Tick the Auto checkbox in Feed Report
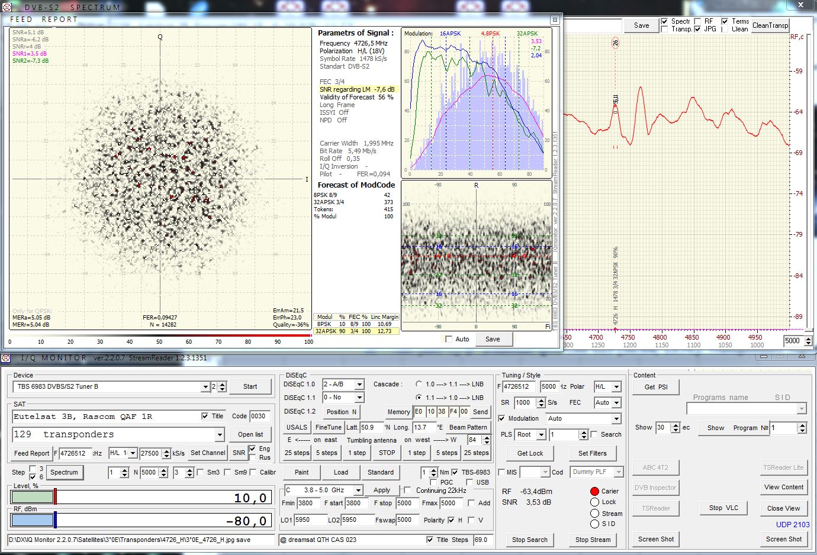The width and height of the screenshot is (817, 555). coord(449,339)
